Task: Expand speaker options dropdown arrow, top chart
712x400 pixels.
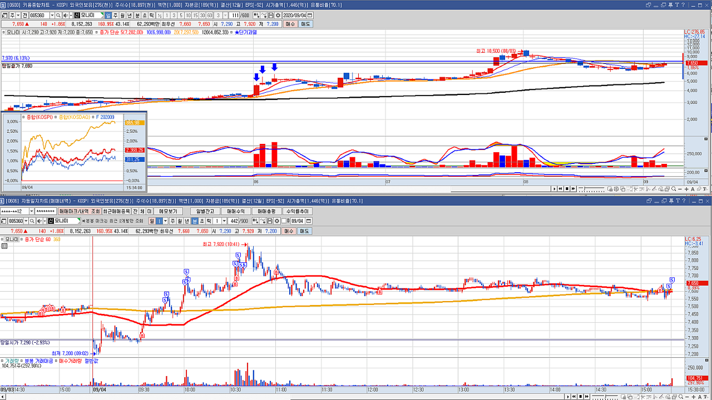Action: (x=70, y=16)
